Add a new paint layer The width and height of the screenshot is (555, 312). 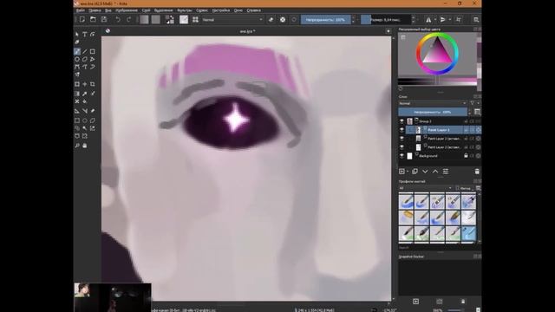402,172
